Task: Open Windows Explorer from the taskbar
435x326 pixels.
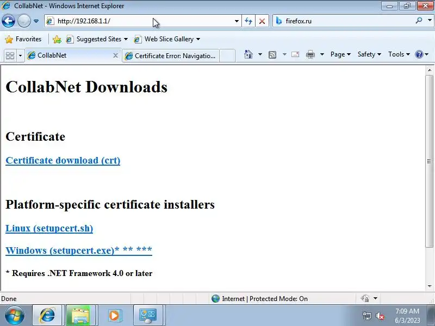Action: pyautogui.click(x=80, y=315)
